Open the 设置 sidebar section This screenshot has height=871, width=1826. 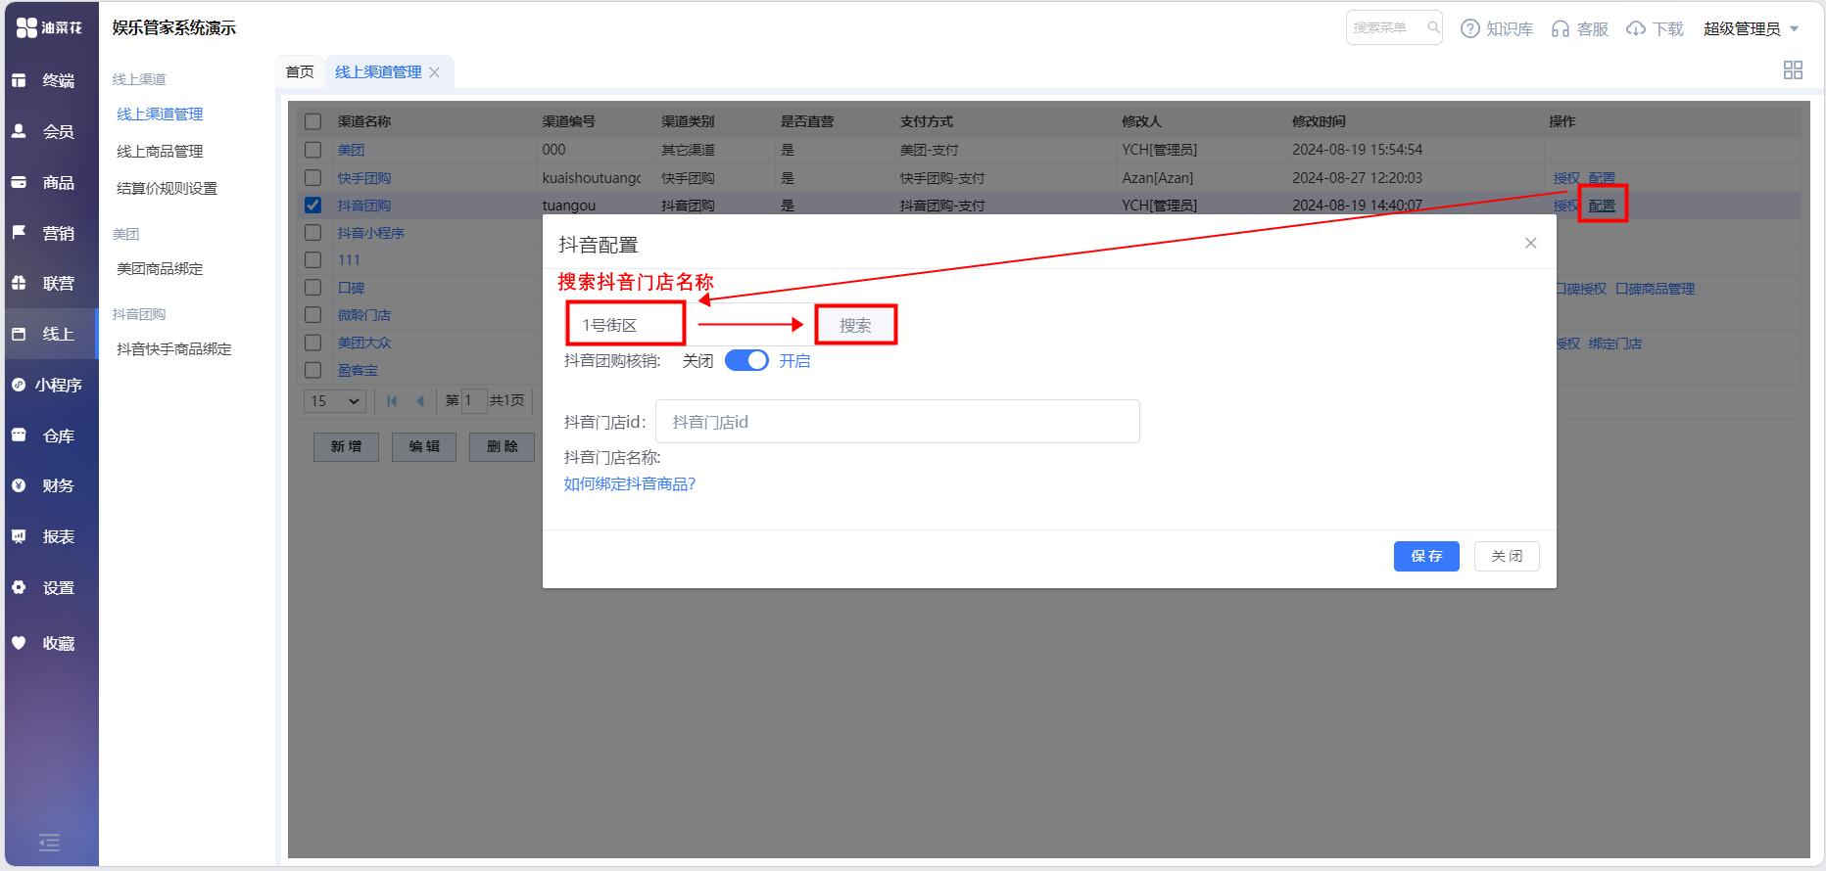pyautogui.click(x=49, y=587)
